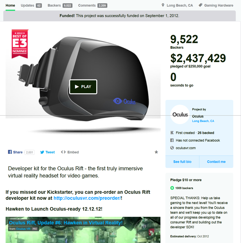241x243 pixels.
Task: Click the globe icon next to oculusvr.com
Action: click(172, 148)
